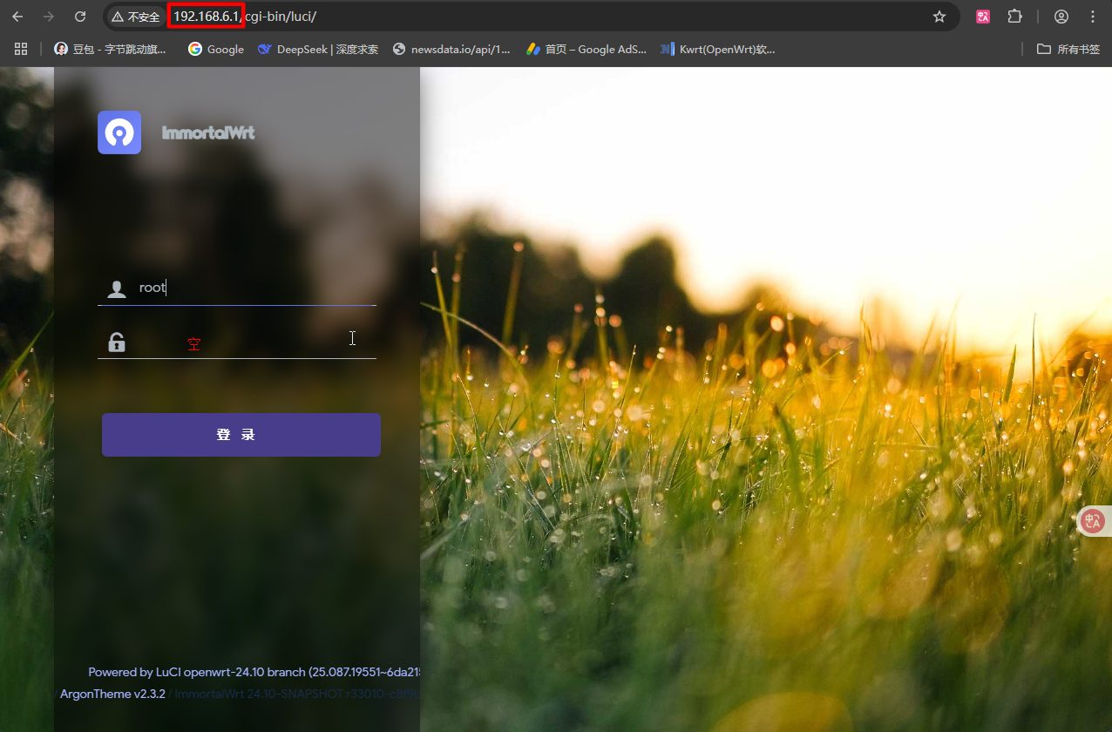Image resolution: width=1112 pixels, height=732 pixels.
Task: Reload the router login page
Action: [x=80, y=17]
